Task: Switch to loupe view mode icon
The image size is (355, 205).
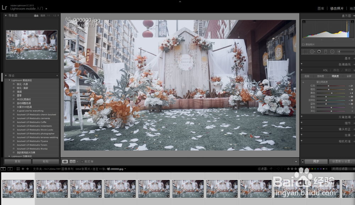Action: 65,162
